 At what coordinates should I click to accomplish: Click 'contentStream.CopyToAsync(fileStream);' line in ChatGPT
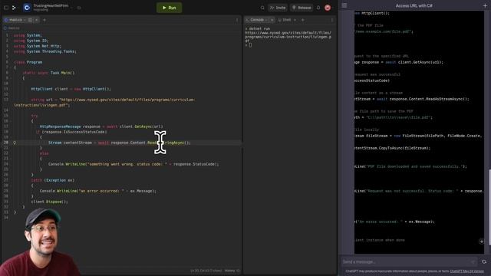(x=393, y=148)
